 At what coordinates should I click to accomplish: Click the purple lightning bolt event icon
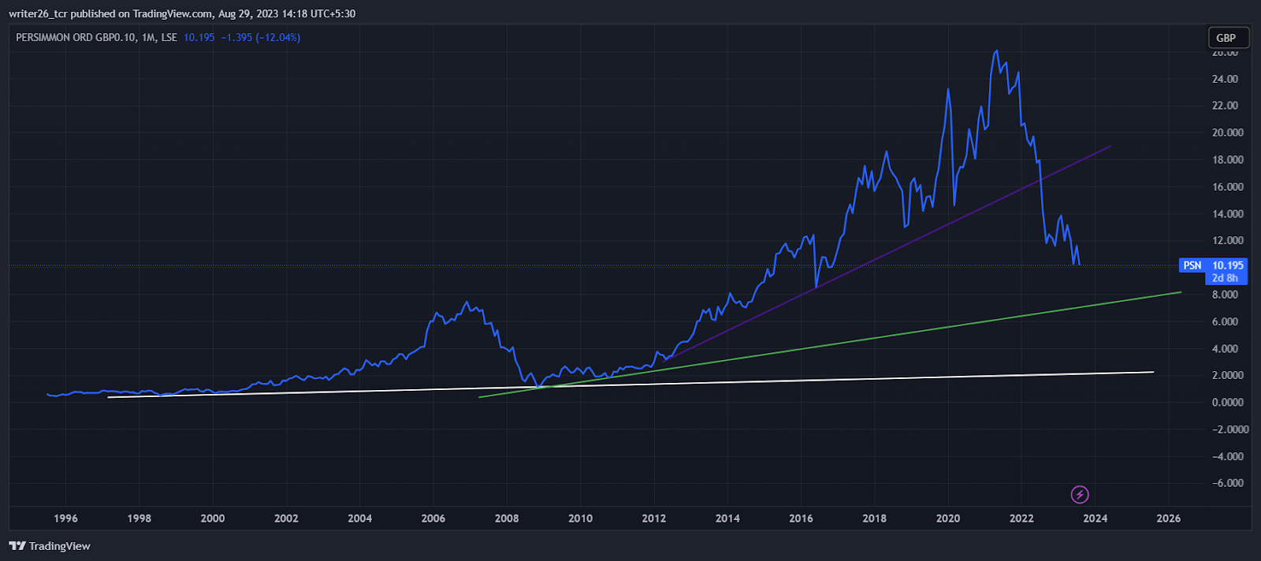(x=1080, y=495)
